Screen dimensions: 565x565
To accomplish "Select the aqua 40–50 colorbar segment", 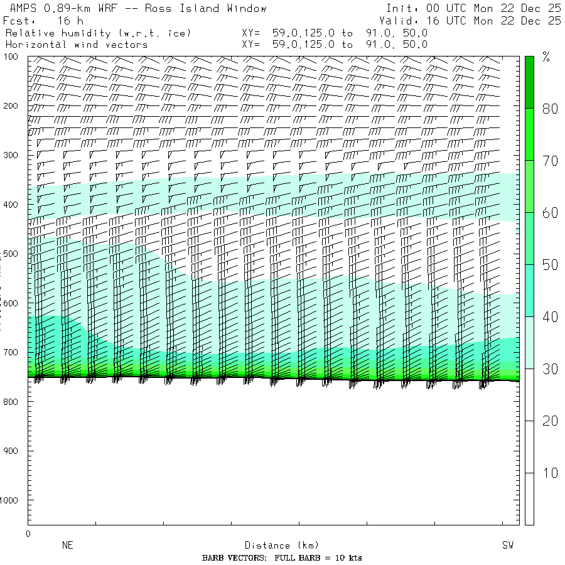I will pos(529,291).
